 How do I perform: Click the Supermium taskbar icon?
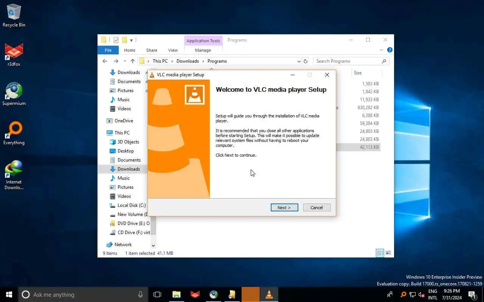point(214,294)
